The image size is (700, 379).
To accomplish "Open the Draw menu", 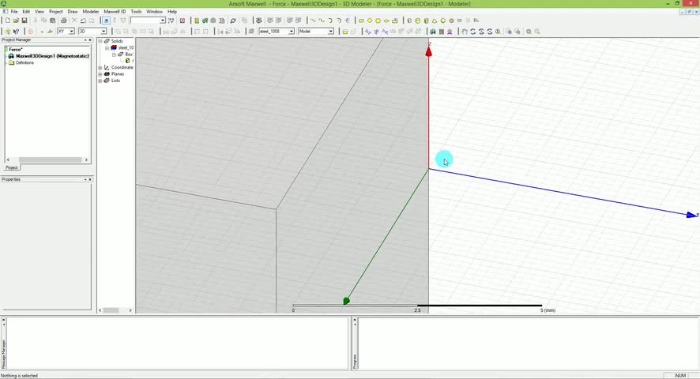I will [73, 12].
